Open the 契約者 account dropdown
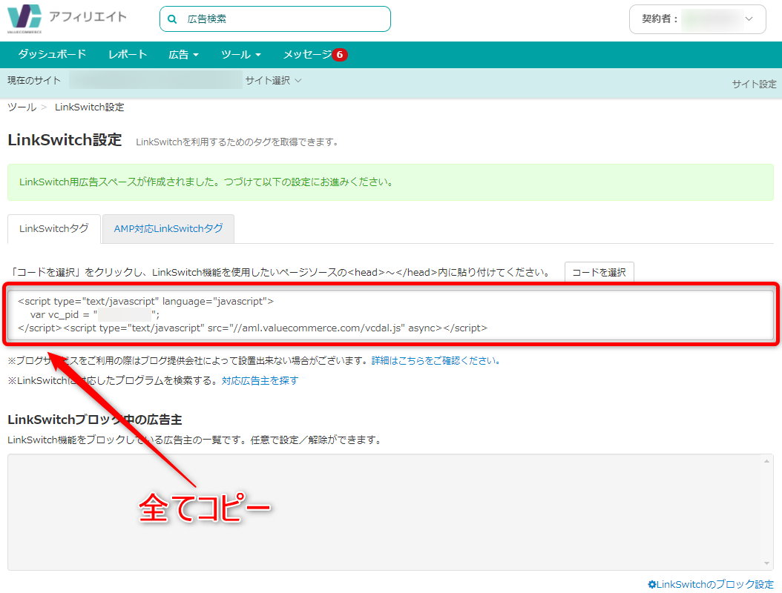Screen dimensions: 782x593 697,19
